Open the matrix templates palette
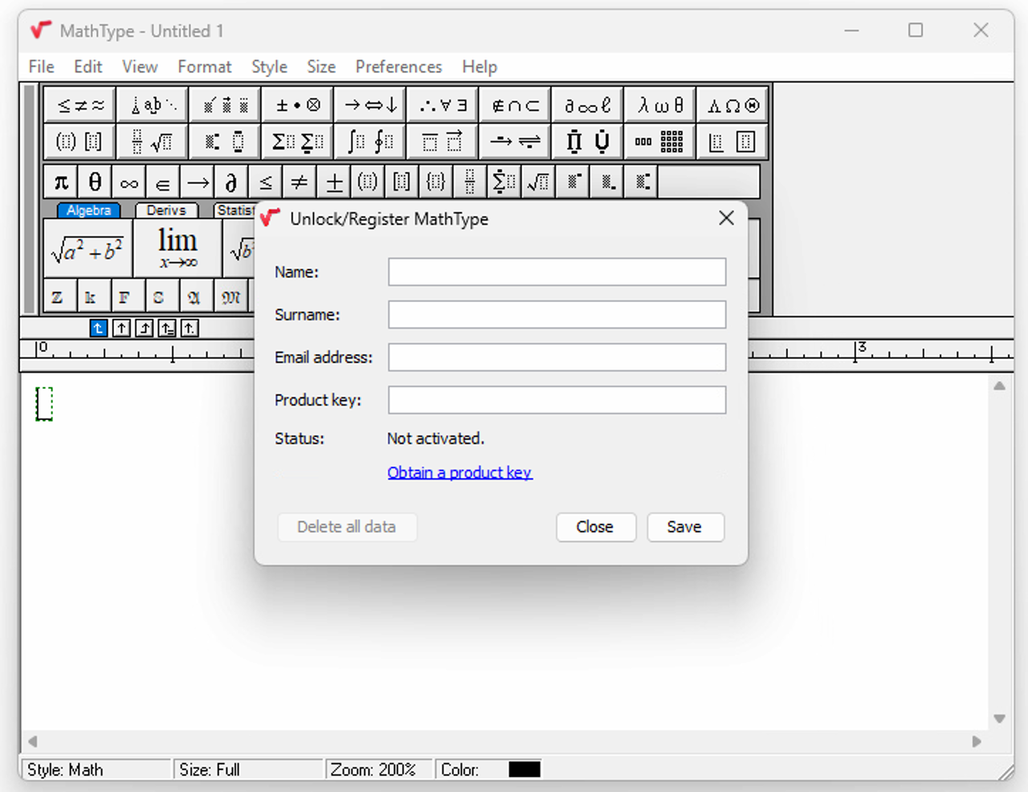This screenshot has width=1028, height=792. coord(659,141)
